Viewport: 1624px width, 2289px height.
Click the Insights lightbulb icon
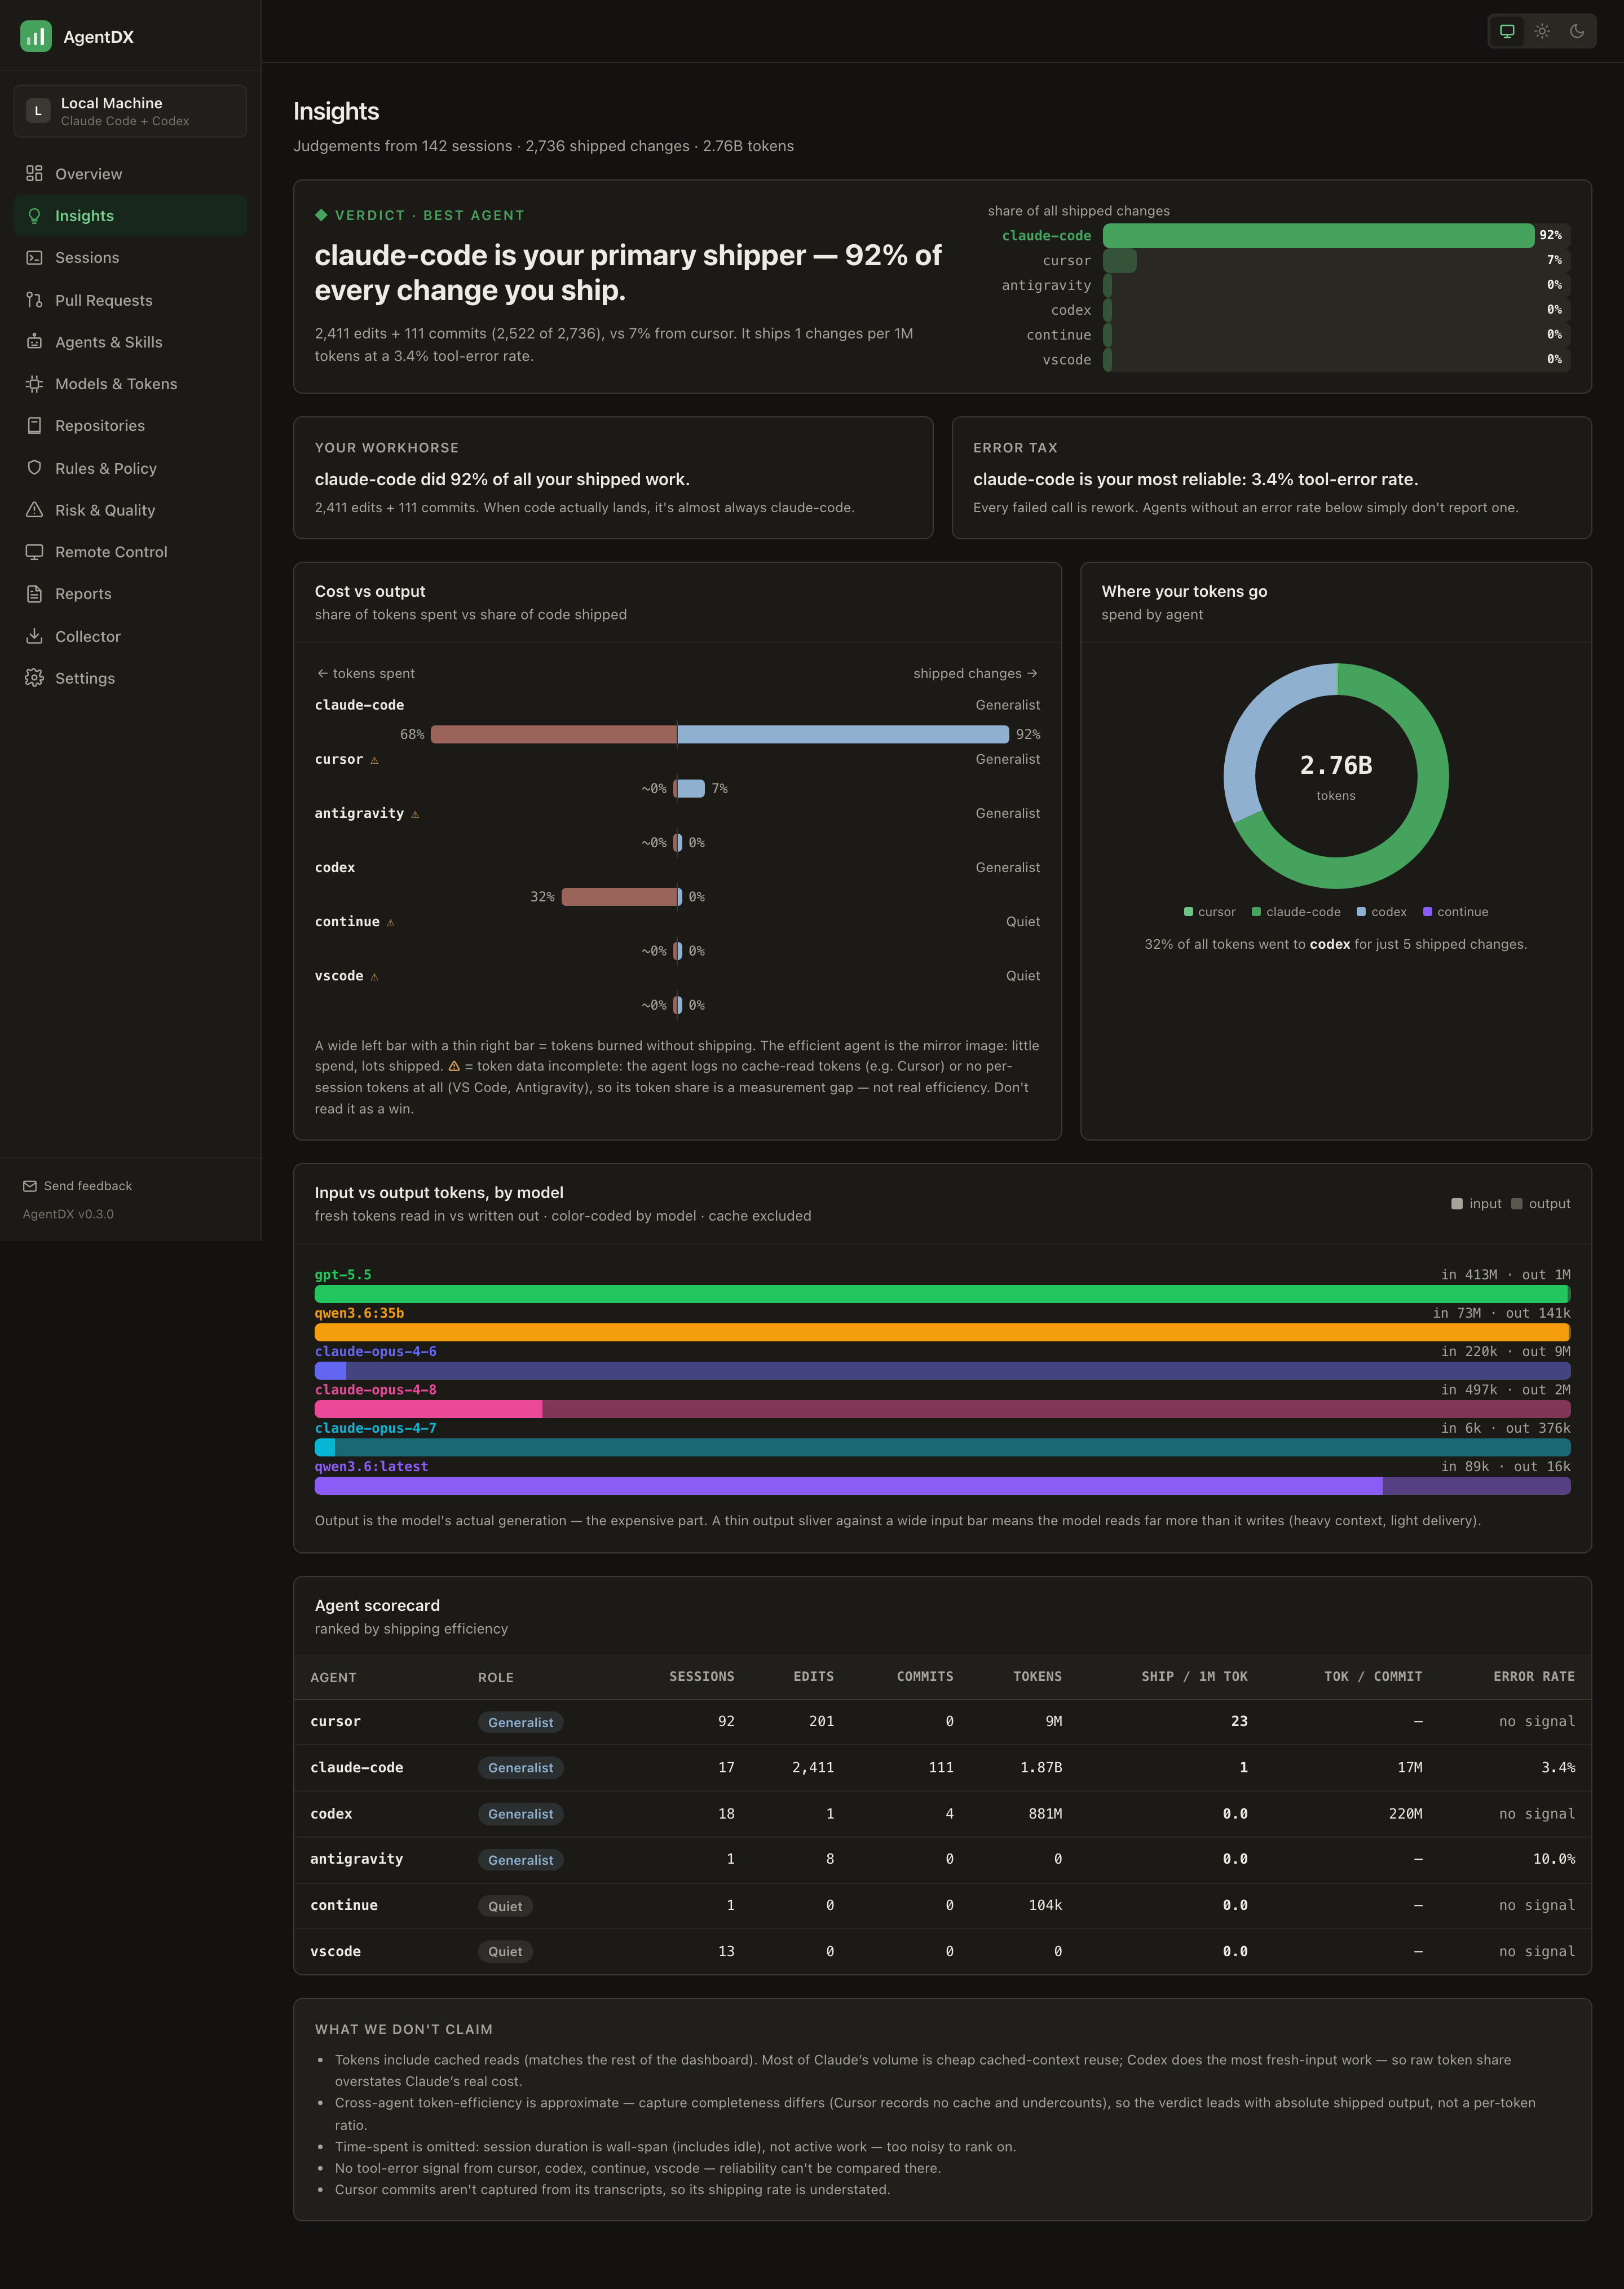[34, 215]
